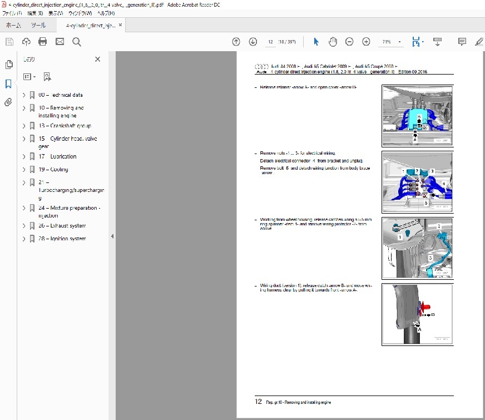Zoom out with the minus icon
The height and width of the screenshot is (420, 485).
coord(349,42)
